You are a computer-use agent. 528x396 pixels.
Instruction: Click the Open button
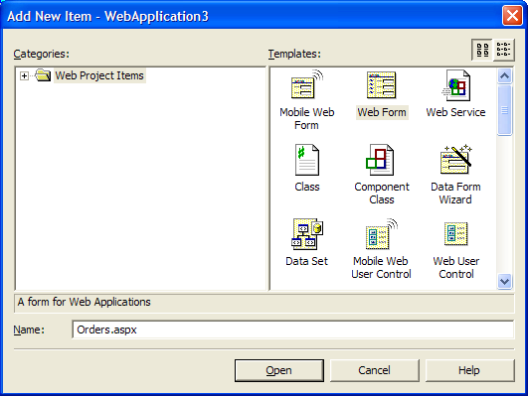click(x=279, y=370)
